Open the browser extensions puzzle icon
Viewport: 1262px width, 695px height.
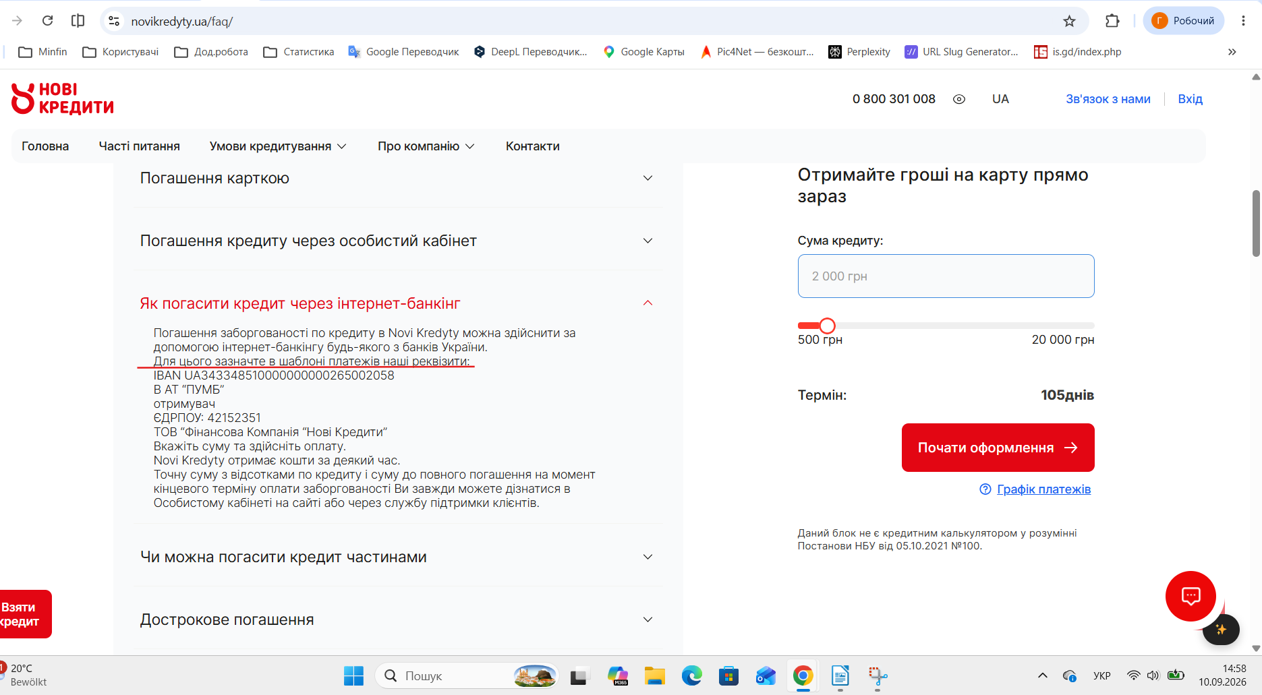click(1112, 21)
